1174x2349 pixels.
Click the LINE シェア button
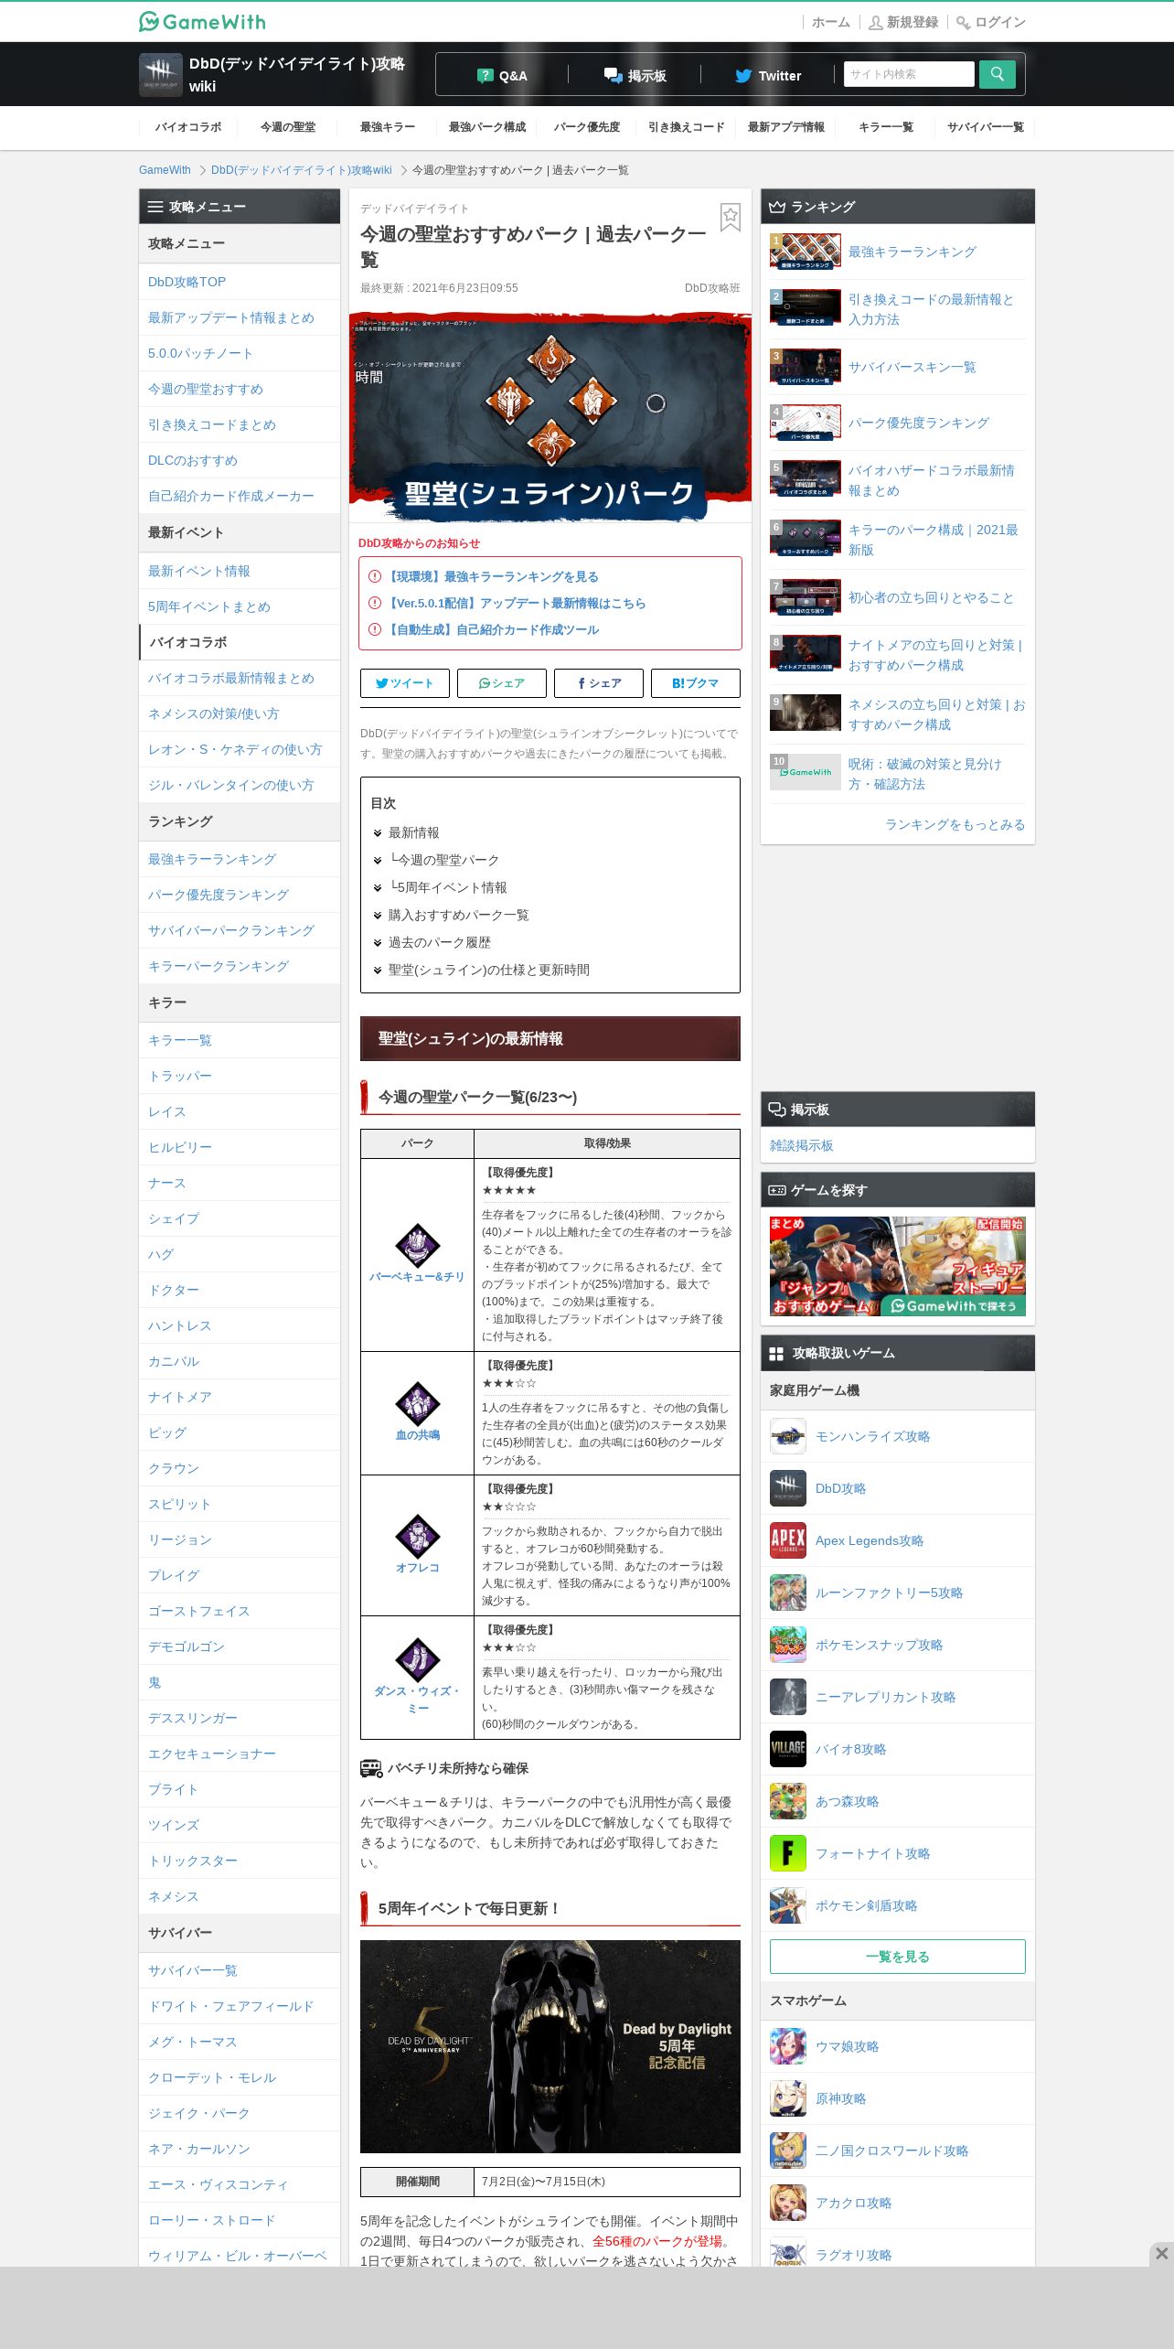pos(502,683)
